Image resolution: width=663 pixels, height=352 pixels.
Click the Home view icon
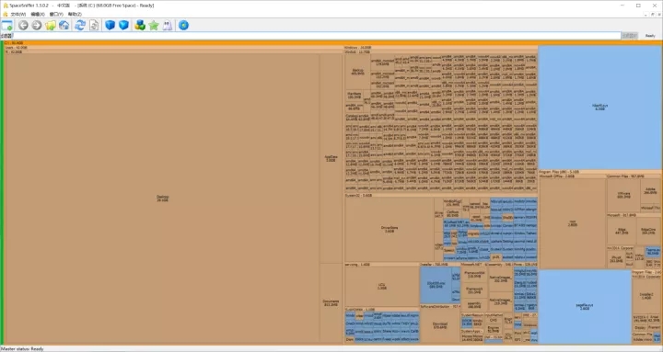(64, 26)
